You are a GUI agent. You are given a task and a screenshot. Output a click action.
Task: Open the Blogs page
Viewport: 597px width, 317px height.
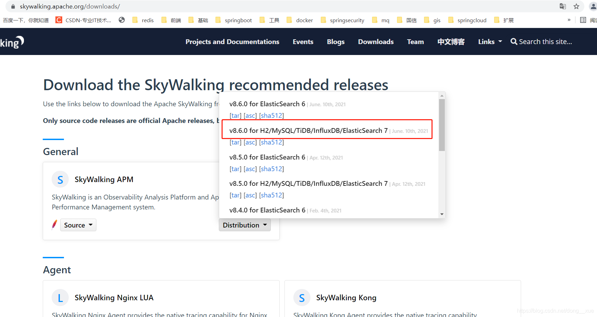pyautogui.click(x=336, y=42)
